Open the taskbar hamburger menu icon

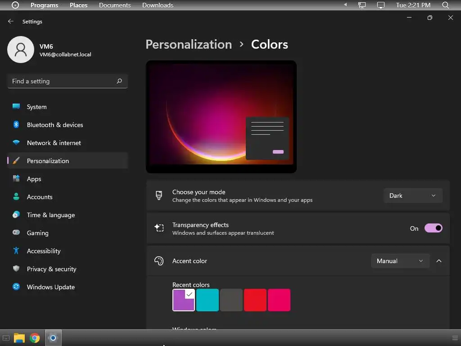coord(455,338)
